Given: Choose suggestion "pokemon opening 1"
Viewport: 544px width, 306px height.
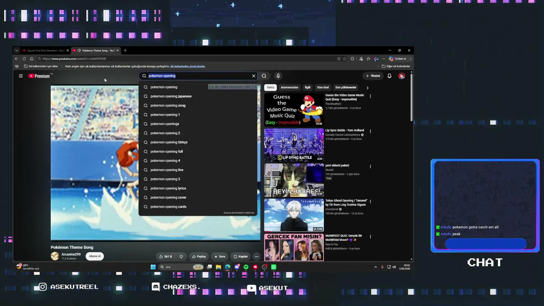Looking at the screenshot, I should point(198,115).
